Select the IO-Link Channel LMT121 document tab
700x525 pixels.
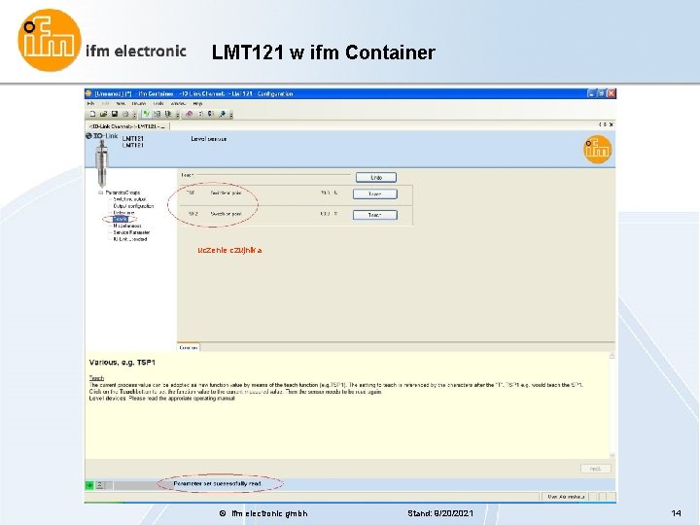(127, 126)
